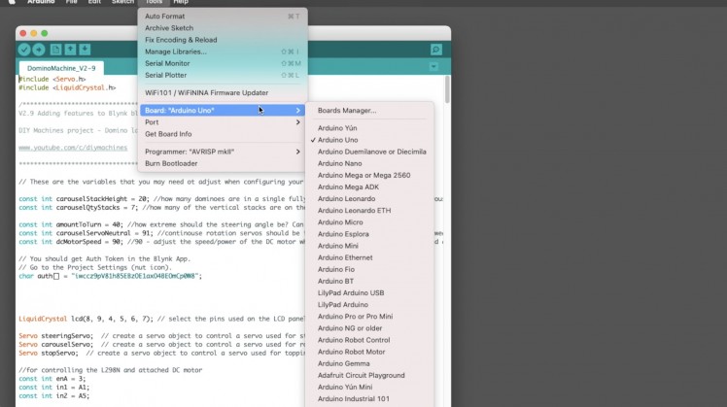Select the Arduino Ethernet board
727x407 pixels.
point(369,257)
